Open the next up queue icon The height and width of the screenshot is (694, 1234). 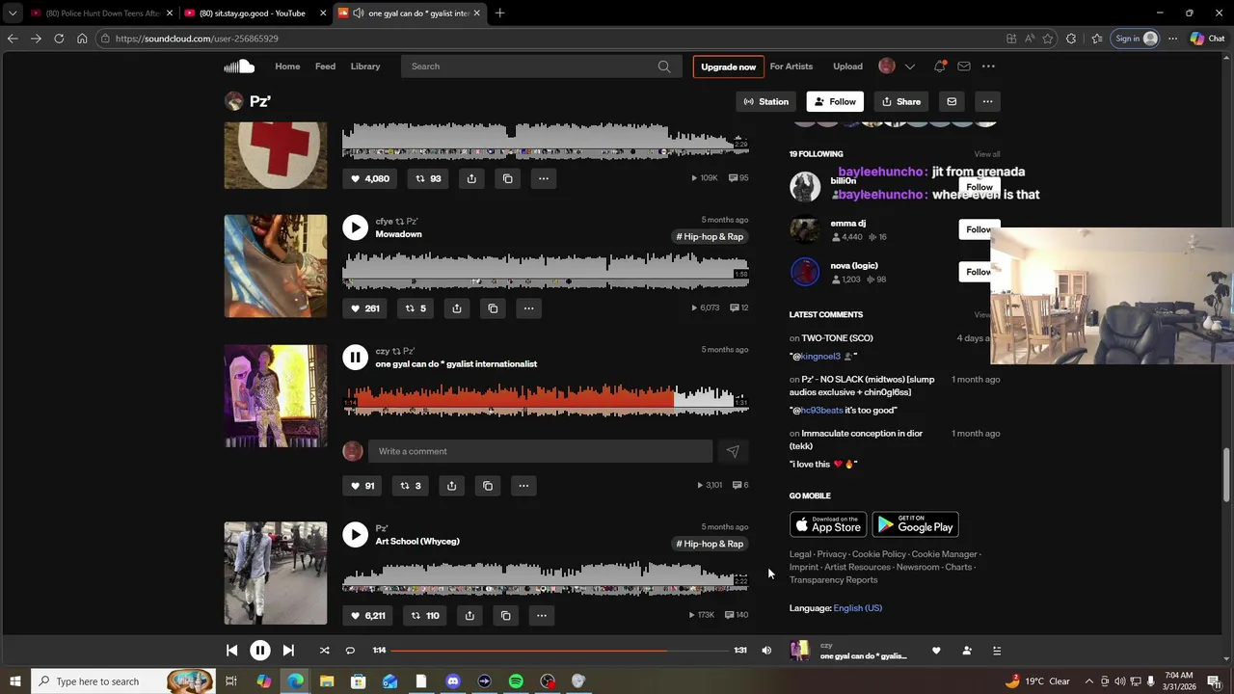997,651
